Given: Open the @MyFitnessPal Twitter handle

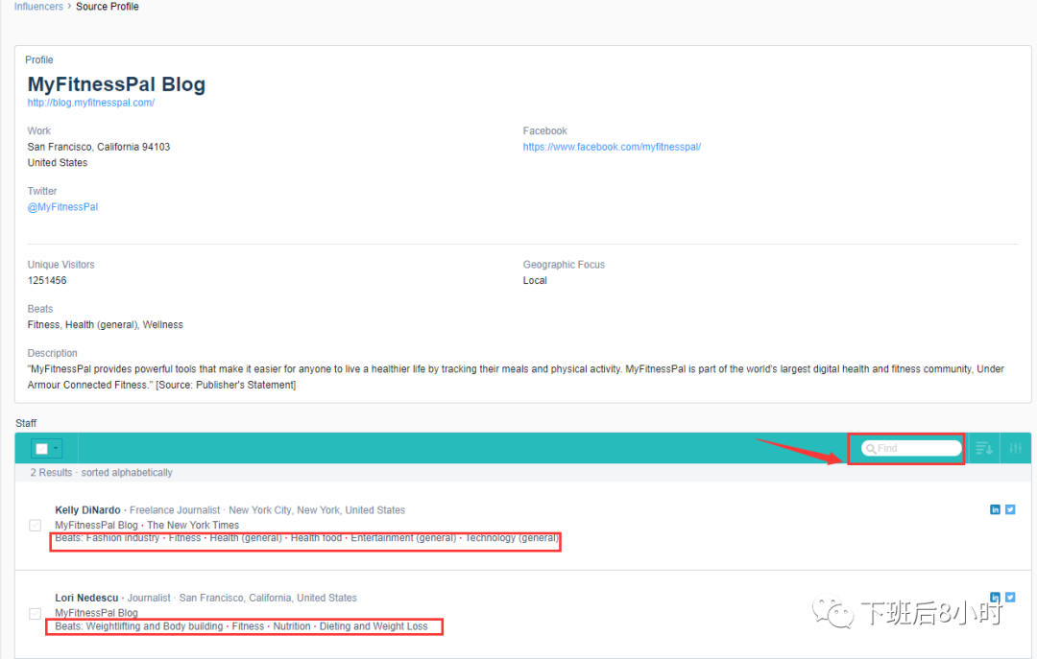Looking at the screenshot, I should point(62,207).
